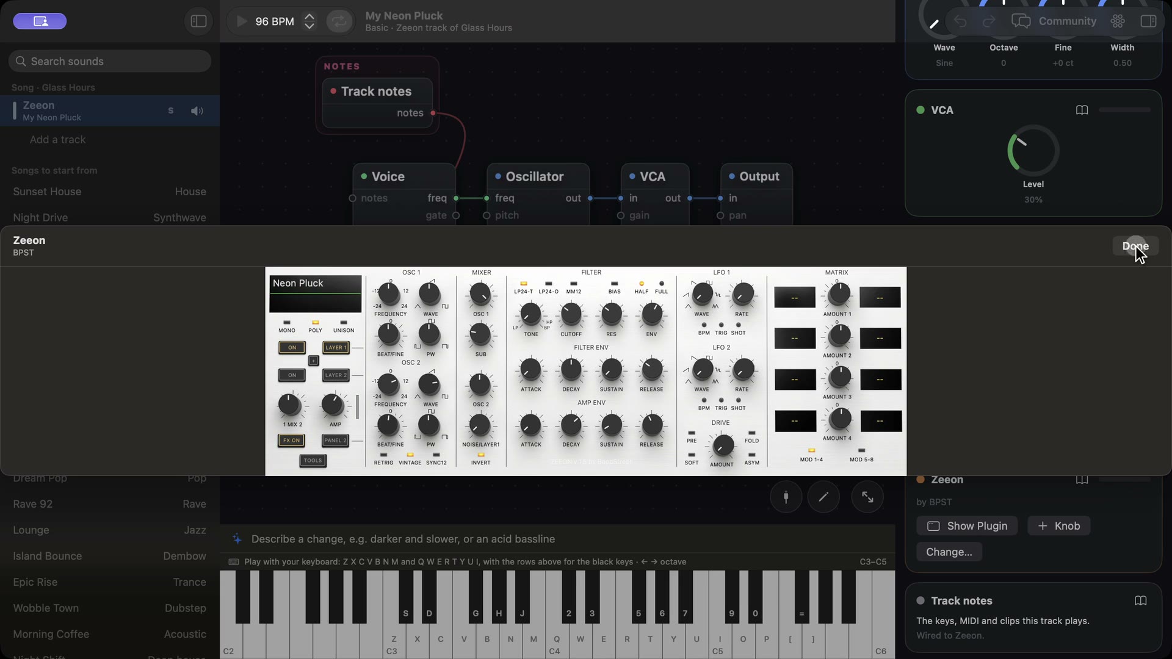Click Add a track

(x=57, y=140)
